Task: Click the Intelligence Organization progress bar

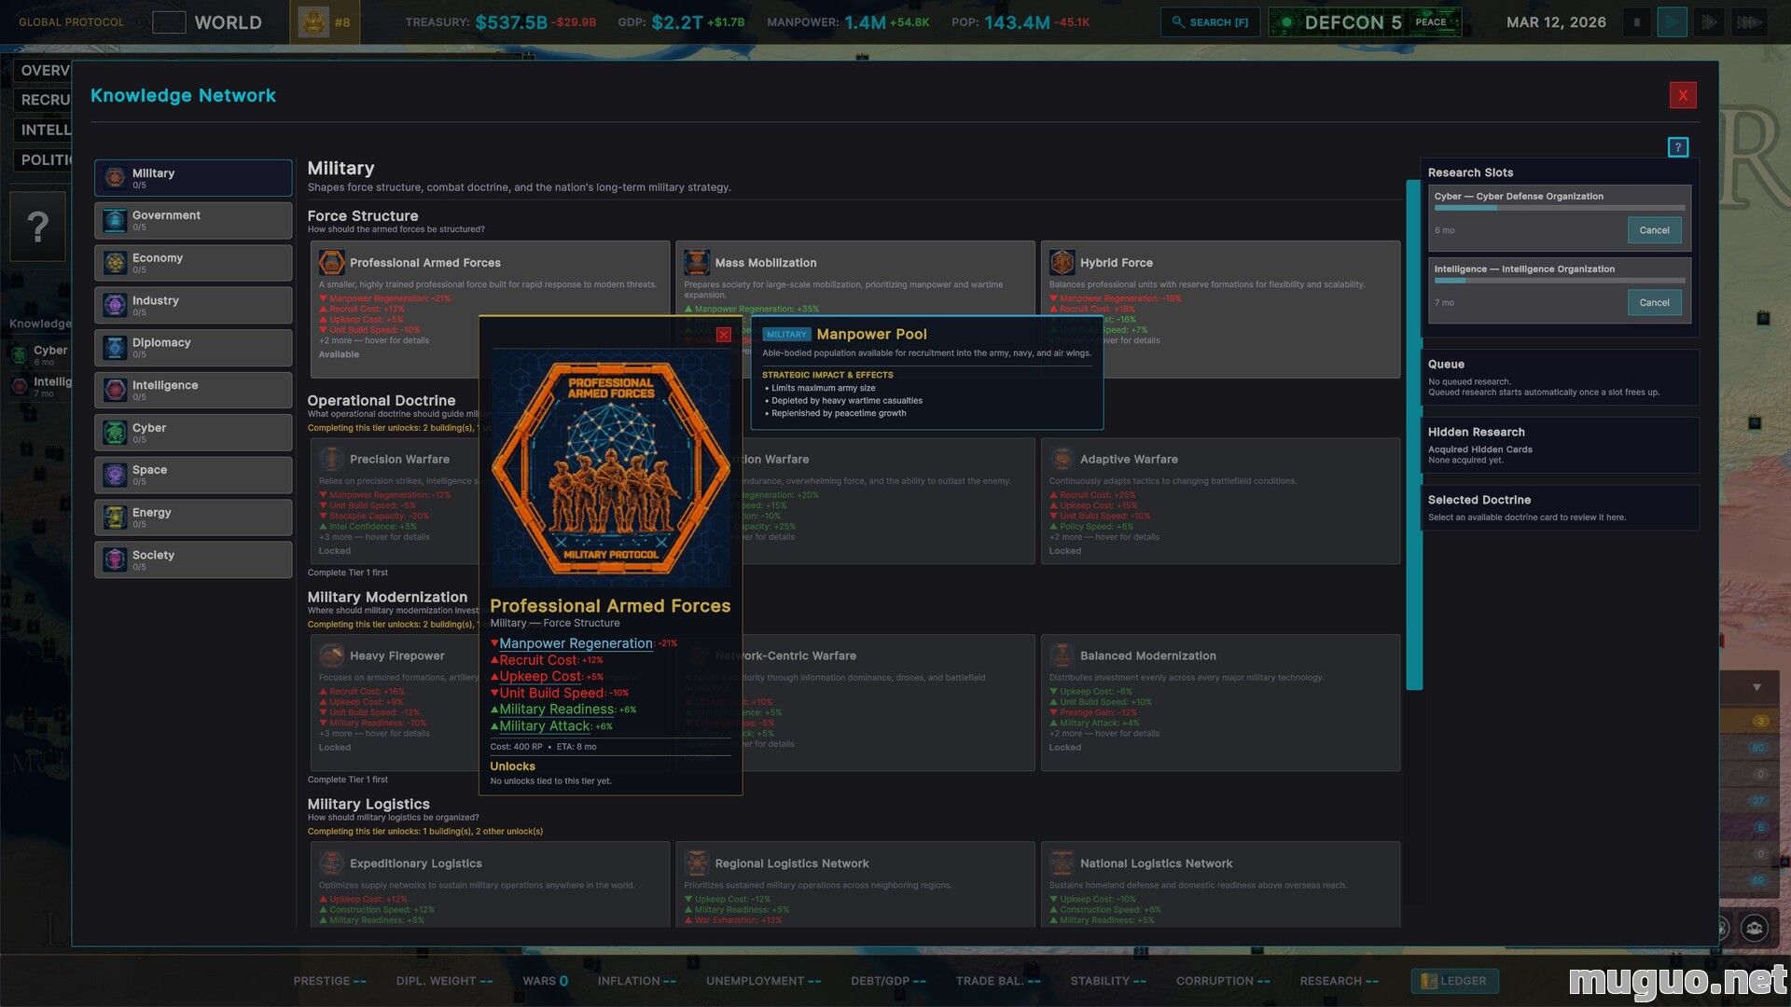Action: [x=1560, y=281]
